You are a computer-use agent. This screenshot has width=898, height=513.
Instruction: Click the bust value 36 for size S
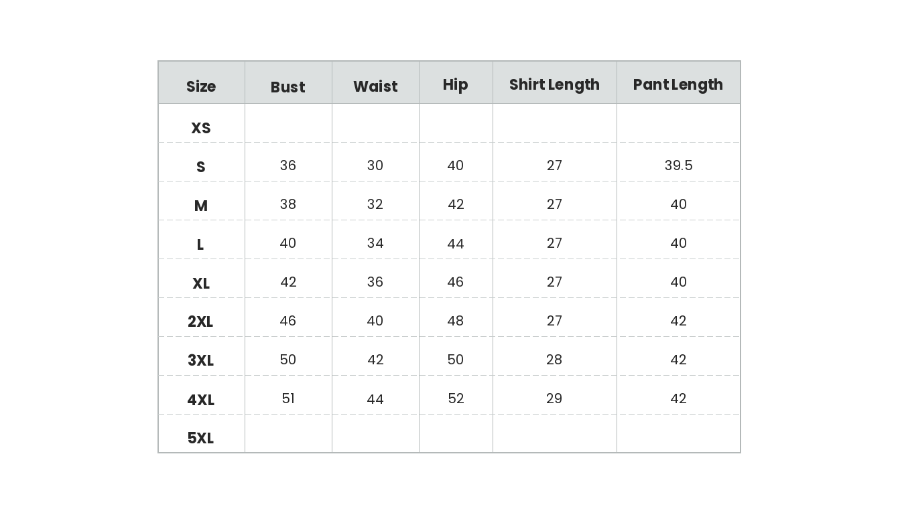coord(288,165)
